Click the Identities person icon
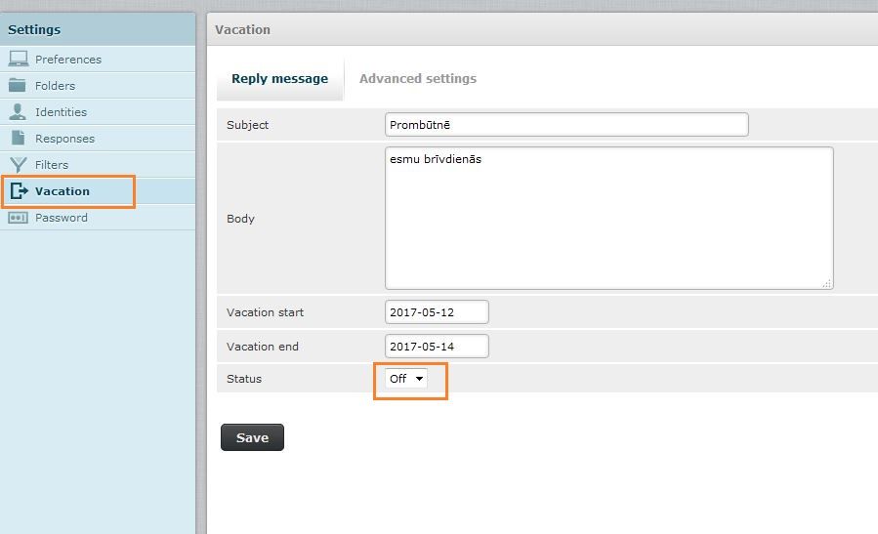Viewport: 878px width, 534px height. [x=18, y=111]
